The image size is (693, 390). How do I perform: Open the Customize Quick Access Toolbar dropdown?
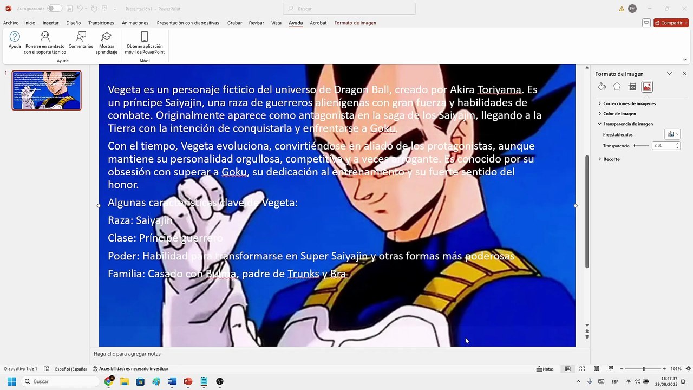115,9
